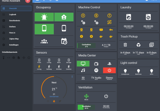The image size is (160, 111).
Task: Click the 'in 8 days' pickup text
Action: coord(152,53)
